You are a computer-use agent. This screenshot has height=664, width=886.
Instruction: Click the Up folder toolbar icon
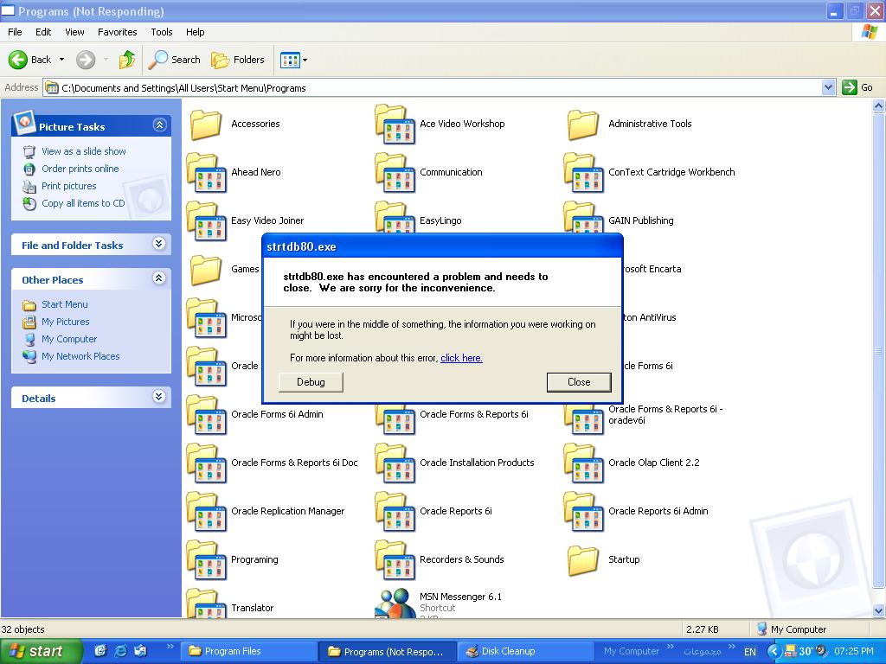pyautogui.click(x=127, y=60)
